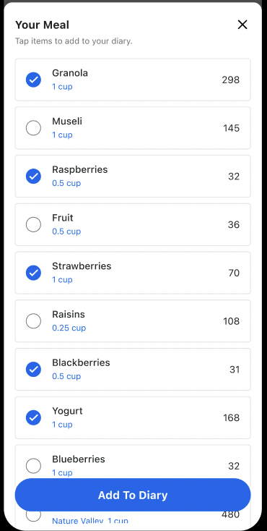Edit Granola 1 cup serving size
This screenshot has width=267, height=531.
point(62,87)
